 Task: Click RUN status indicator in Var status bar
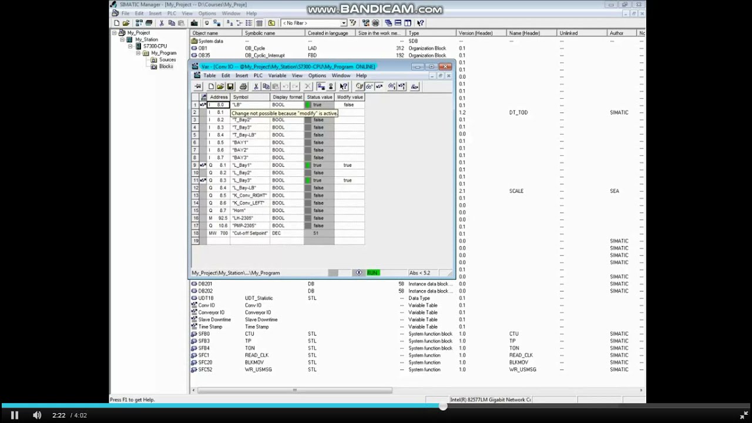[373, 273]
